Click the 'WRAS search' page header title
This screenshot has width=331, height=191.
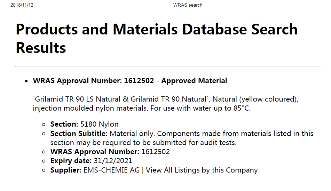(188, 5)
